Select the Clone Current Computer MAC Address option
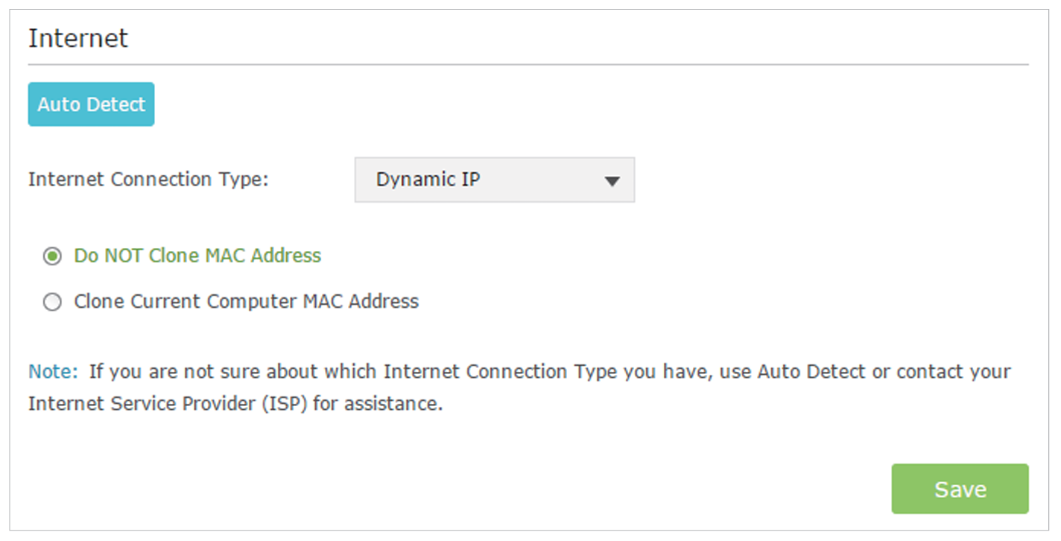The image size is (1061, 541). tap(52, 301)
